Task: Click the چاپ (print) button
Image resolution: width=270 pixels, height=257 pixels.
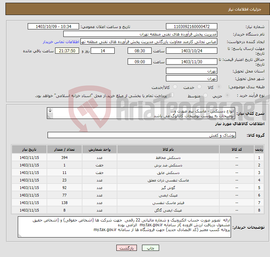Action: click(150, 248)
